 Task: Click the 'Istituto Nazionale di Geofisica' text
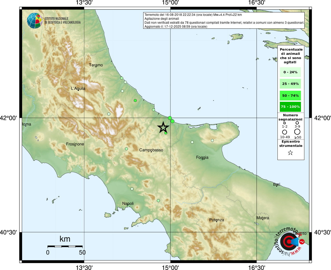[63, 21]
